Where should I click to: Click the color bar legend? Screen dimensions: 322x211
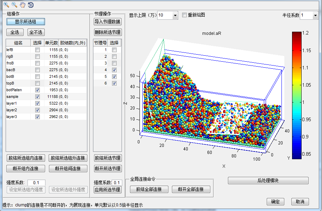click(297, 95)
